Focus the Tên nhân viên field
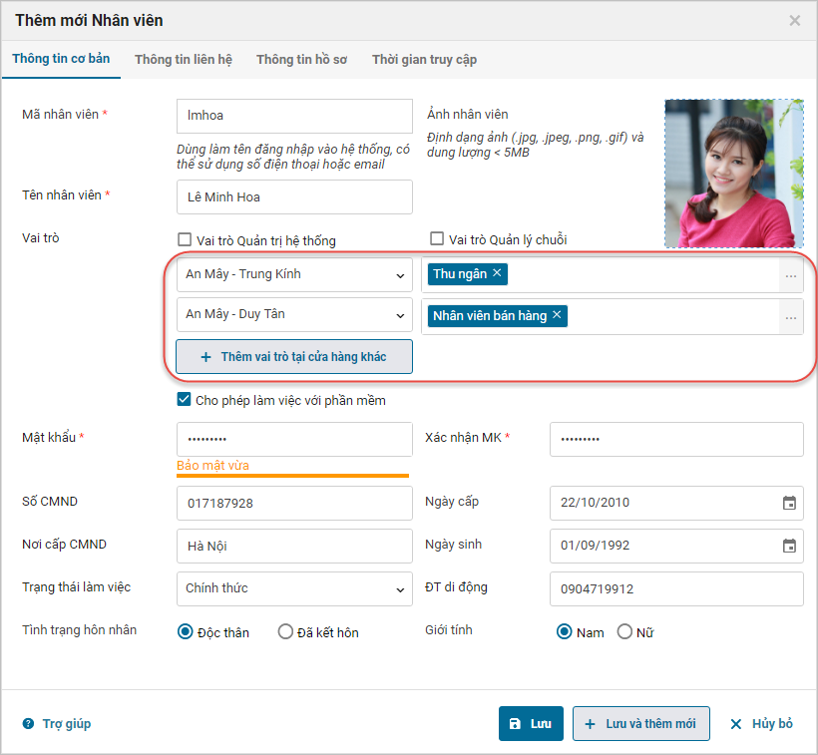Screen dimensions: 818x755 (x=294, y=197)
